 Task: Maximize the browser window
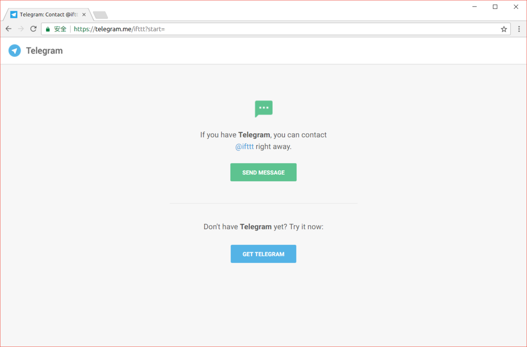point(495,7)
